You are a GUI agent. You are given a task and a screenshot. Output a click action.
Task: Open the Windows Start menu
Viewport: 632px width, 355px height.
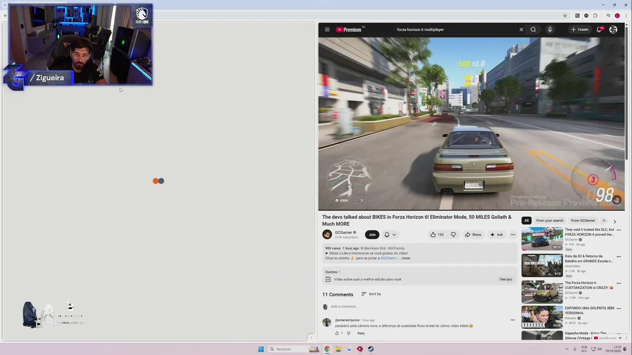tap(261, 349)
